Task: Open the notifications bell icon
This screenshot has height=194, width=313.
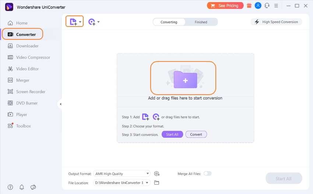Action: coord(22,187)
